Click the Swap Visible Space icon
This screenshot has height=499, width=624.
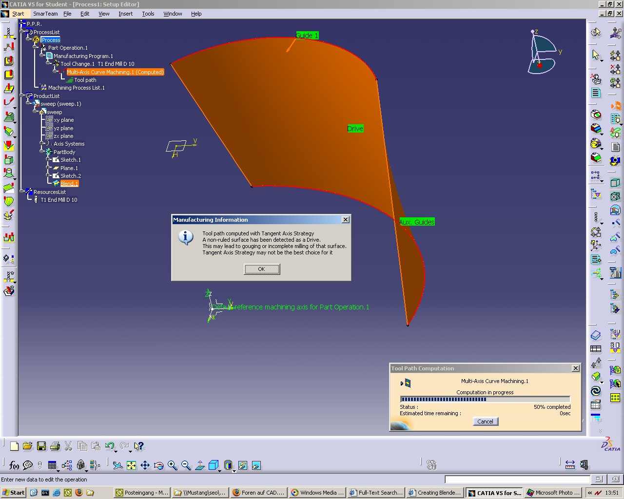click(256, 465)
